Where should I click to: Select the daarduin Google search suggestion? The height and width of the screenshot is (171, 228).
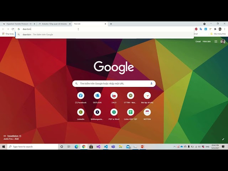pos(104,35)
